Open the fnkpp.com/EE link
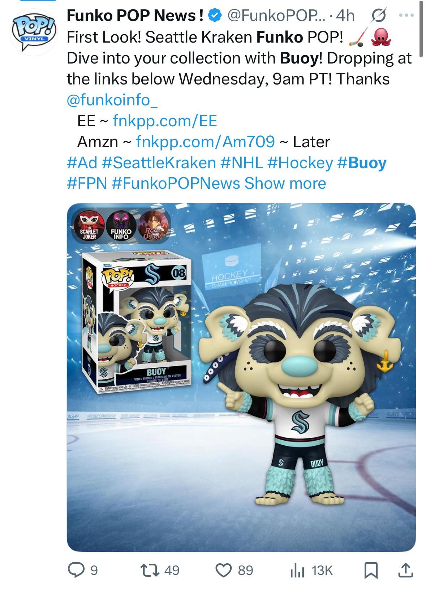The width and height of the screenshot is (426, 594). coord(165,121)
